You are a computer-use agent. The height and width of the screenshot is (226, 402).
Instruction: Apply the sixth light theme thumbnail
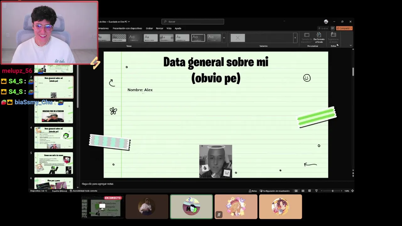coord(182,38)
